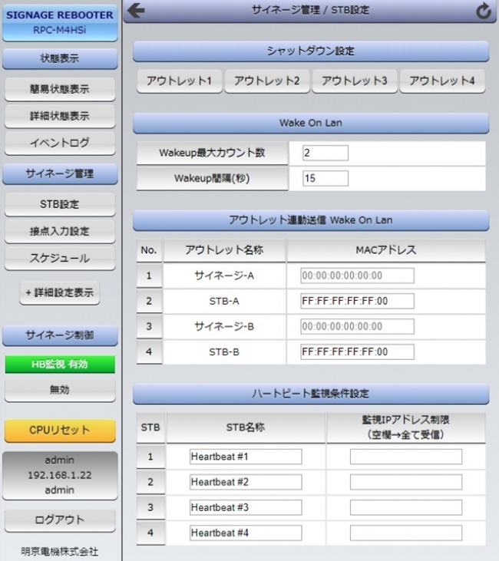The width and height of the screenshot is (499, 561).
Task: Go to STB設定 menu item
Action: tap(60, 205)
